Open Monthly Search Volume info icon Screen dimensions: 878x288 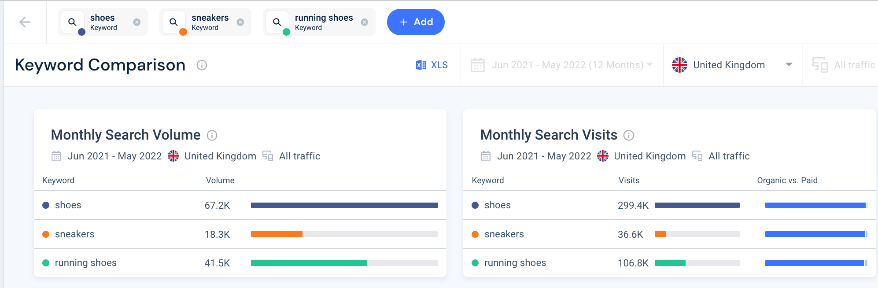(212, 135)
